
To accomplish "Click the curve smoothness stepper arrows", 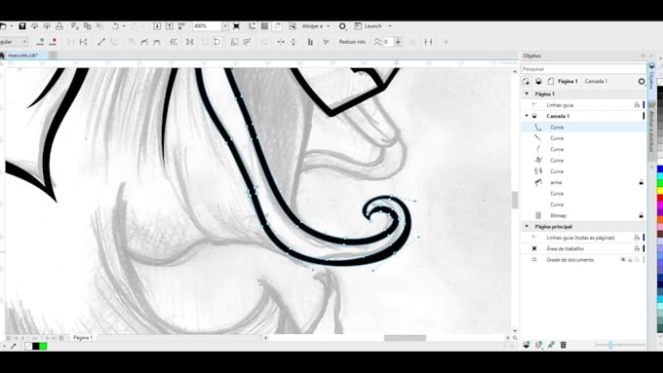I will click(x=398, y=42).
